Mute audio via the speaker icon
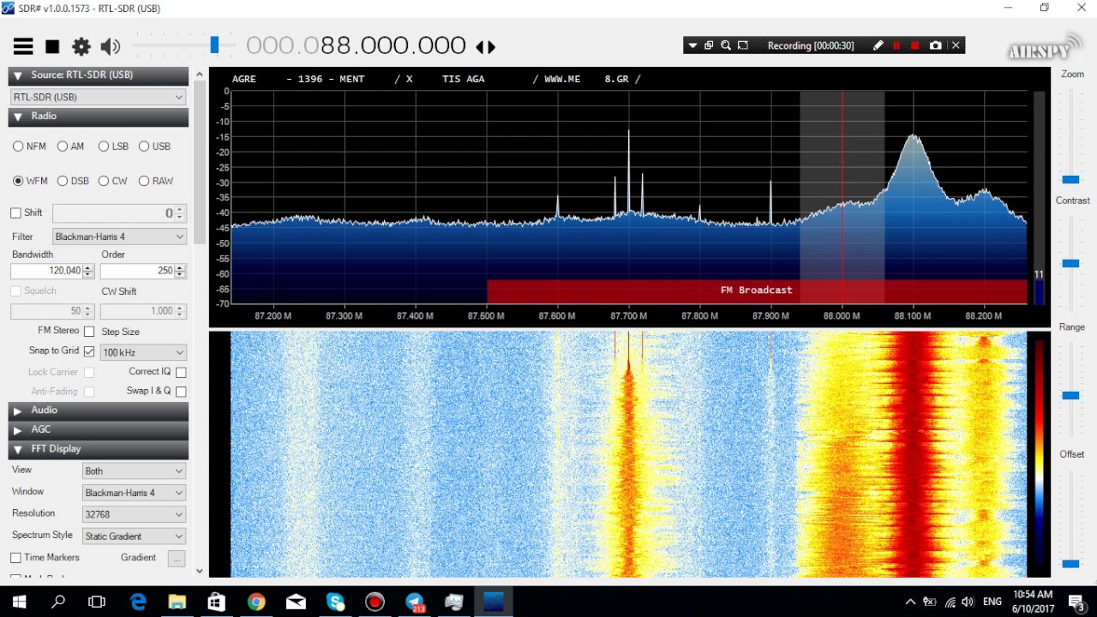Image resolution: width=1097 pixels, height=617 pixels. pos(111,46)
